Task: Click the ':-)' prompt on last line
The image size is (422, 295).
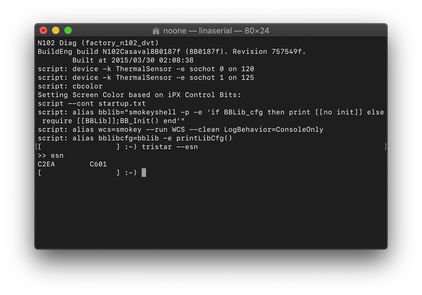Action: (131, 173)
